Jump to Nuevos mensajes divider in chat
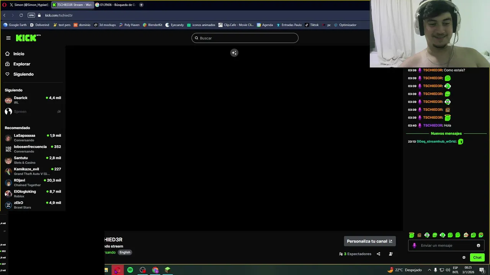 pyautogui.click(x=446, y=134)
